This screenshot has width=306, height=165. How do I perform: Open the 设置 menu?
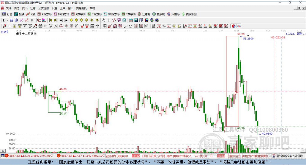pos(54,8)
